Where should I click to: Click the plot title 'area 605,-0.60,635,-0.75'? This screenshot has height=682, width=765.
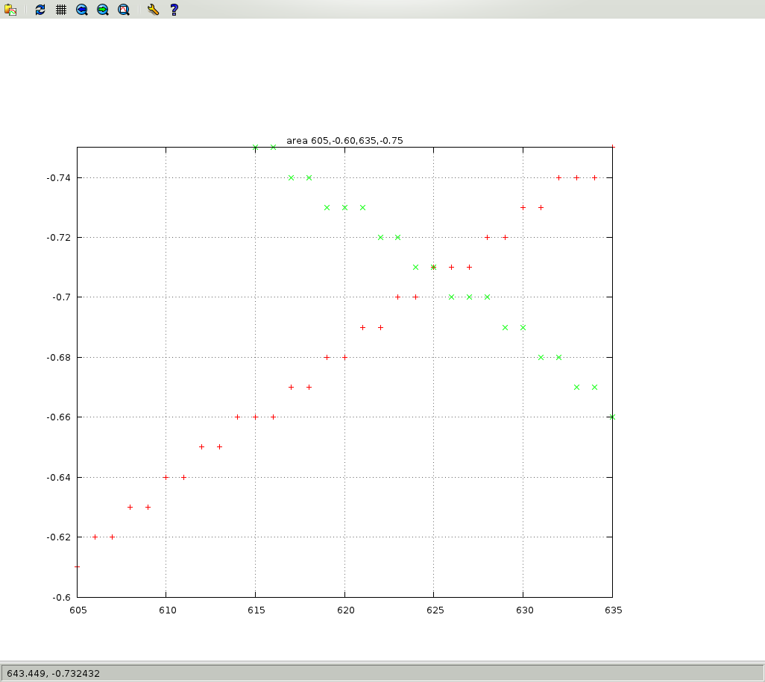344,140
